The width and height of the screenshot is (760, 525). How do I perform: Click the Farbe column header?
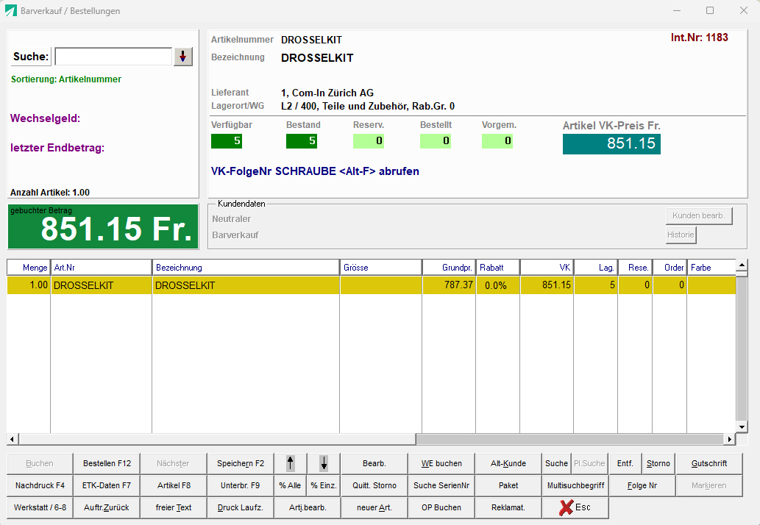[711, 268]
